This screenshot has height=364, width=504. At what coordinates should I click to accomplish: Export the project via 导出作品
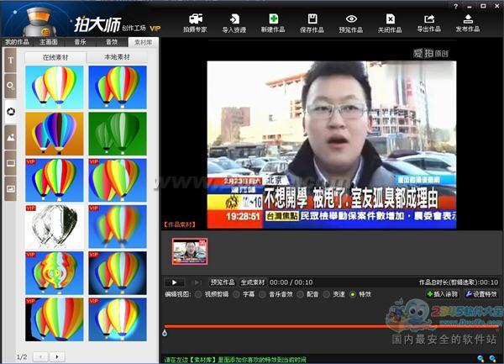428,23
